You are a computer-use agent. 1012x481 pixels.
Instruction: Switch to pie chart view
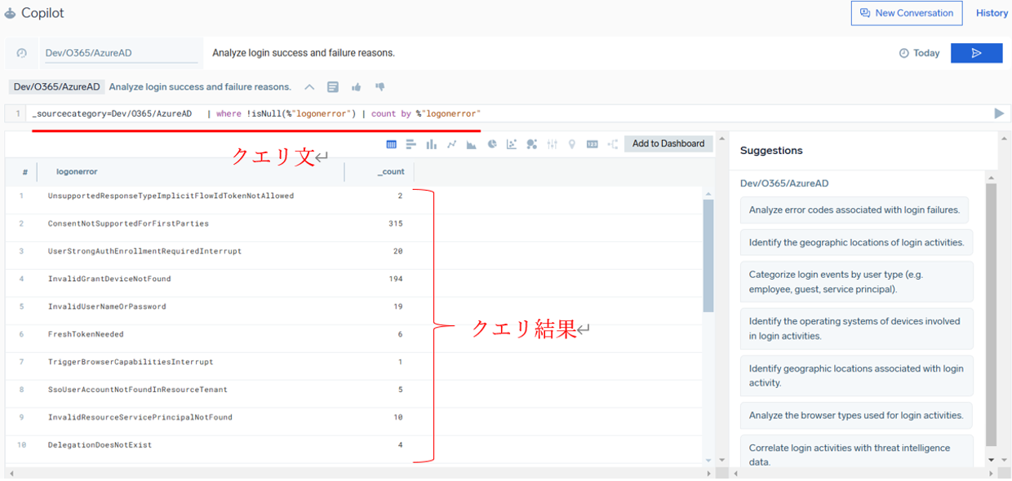click(x=492, y=144)
